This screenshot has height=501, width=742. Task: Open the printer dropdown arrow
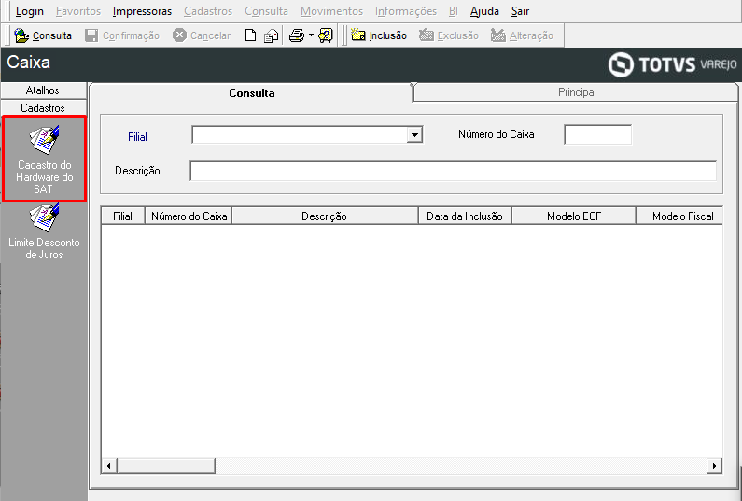point(311,35)
